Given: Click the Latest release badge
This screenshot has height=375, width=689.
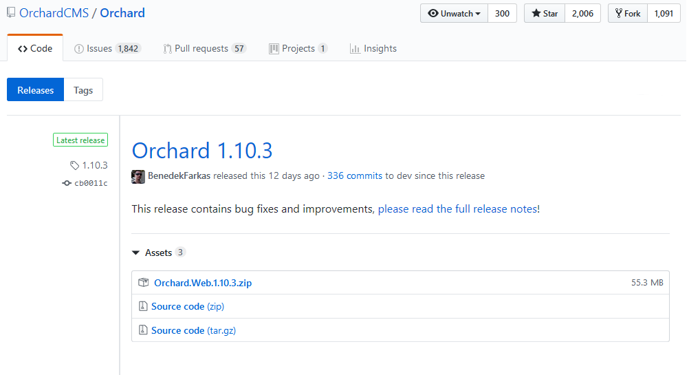Looking at the screenshot, I should pos(80,140).
